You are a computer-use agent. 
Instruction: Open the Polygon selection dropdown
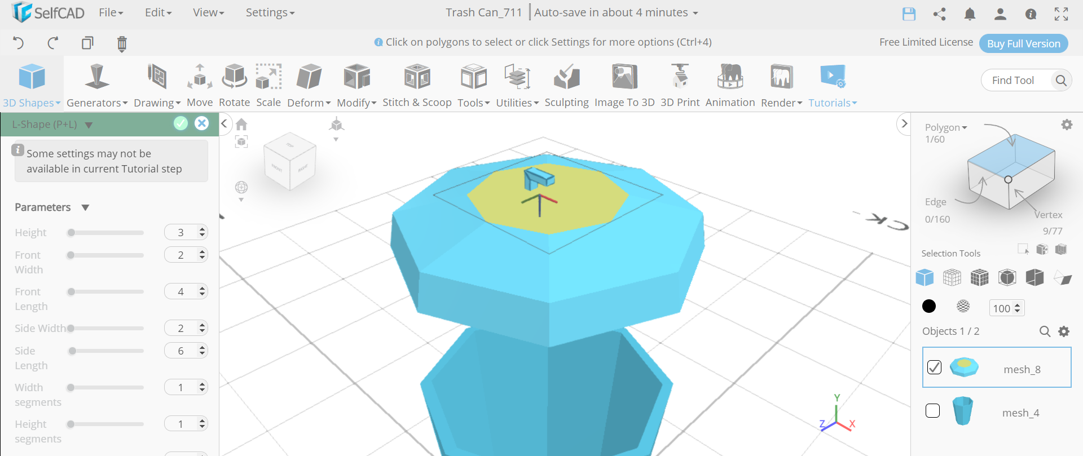(x=946, y=127)
